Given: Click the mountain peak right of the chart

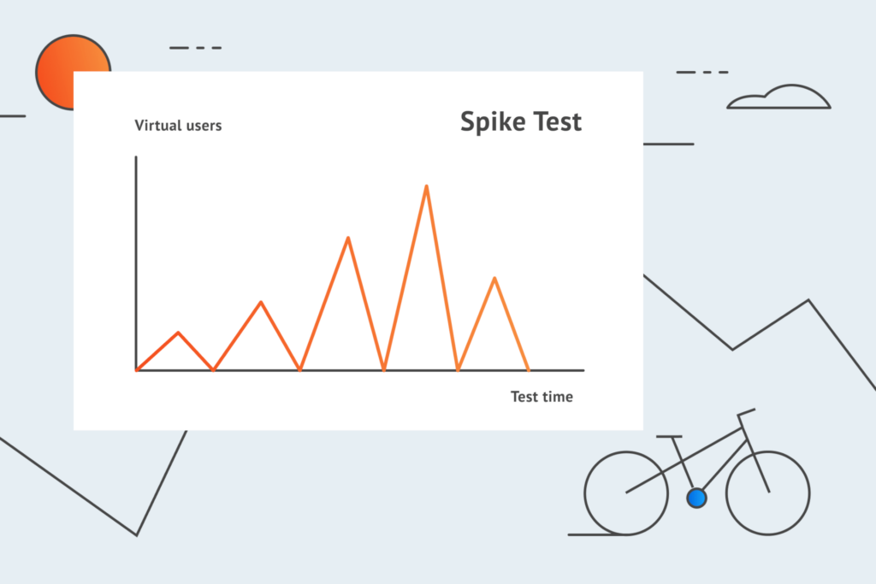Looking at the screenshot, I should (808, 300).
